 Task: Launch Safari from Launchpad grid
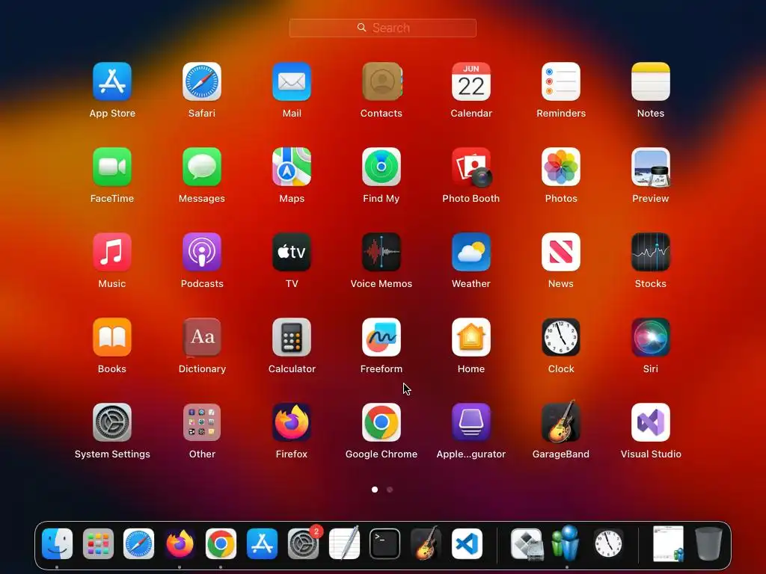coord(202,81)
